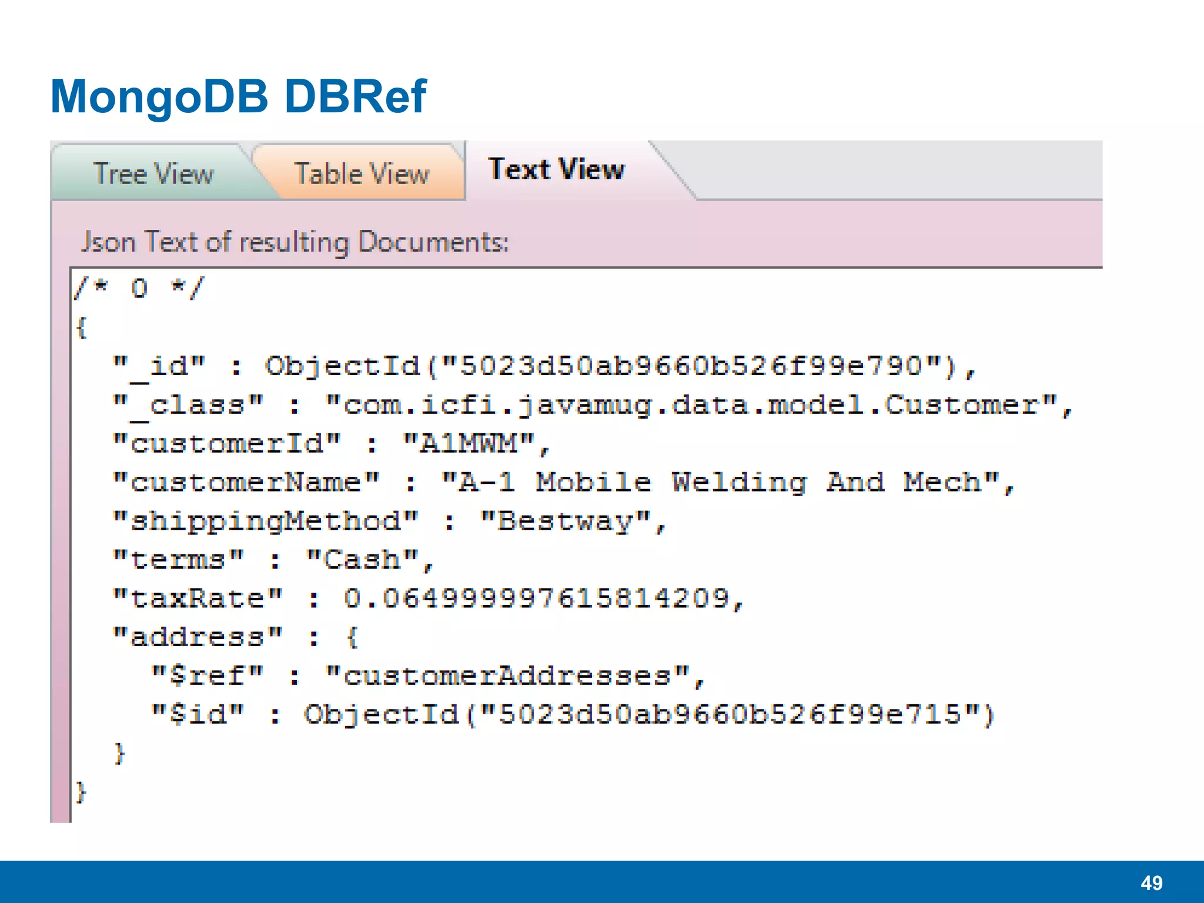The width and height of the screenshot is (1204, 903).
Task: Click the address opening brace line
Action: (x=235, y=637)
